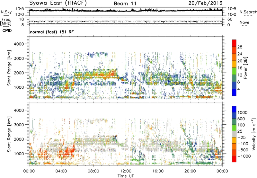The image size is (257, 178).
Task: Click the 'Power [dB]' color bar title
Action: pyautogui.click(x=245, y=68)
